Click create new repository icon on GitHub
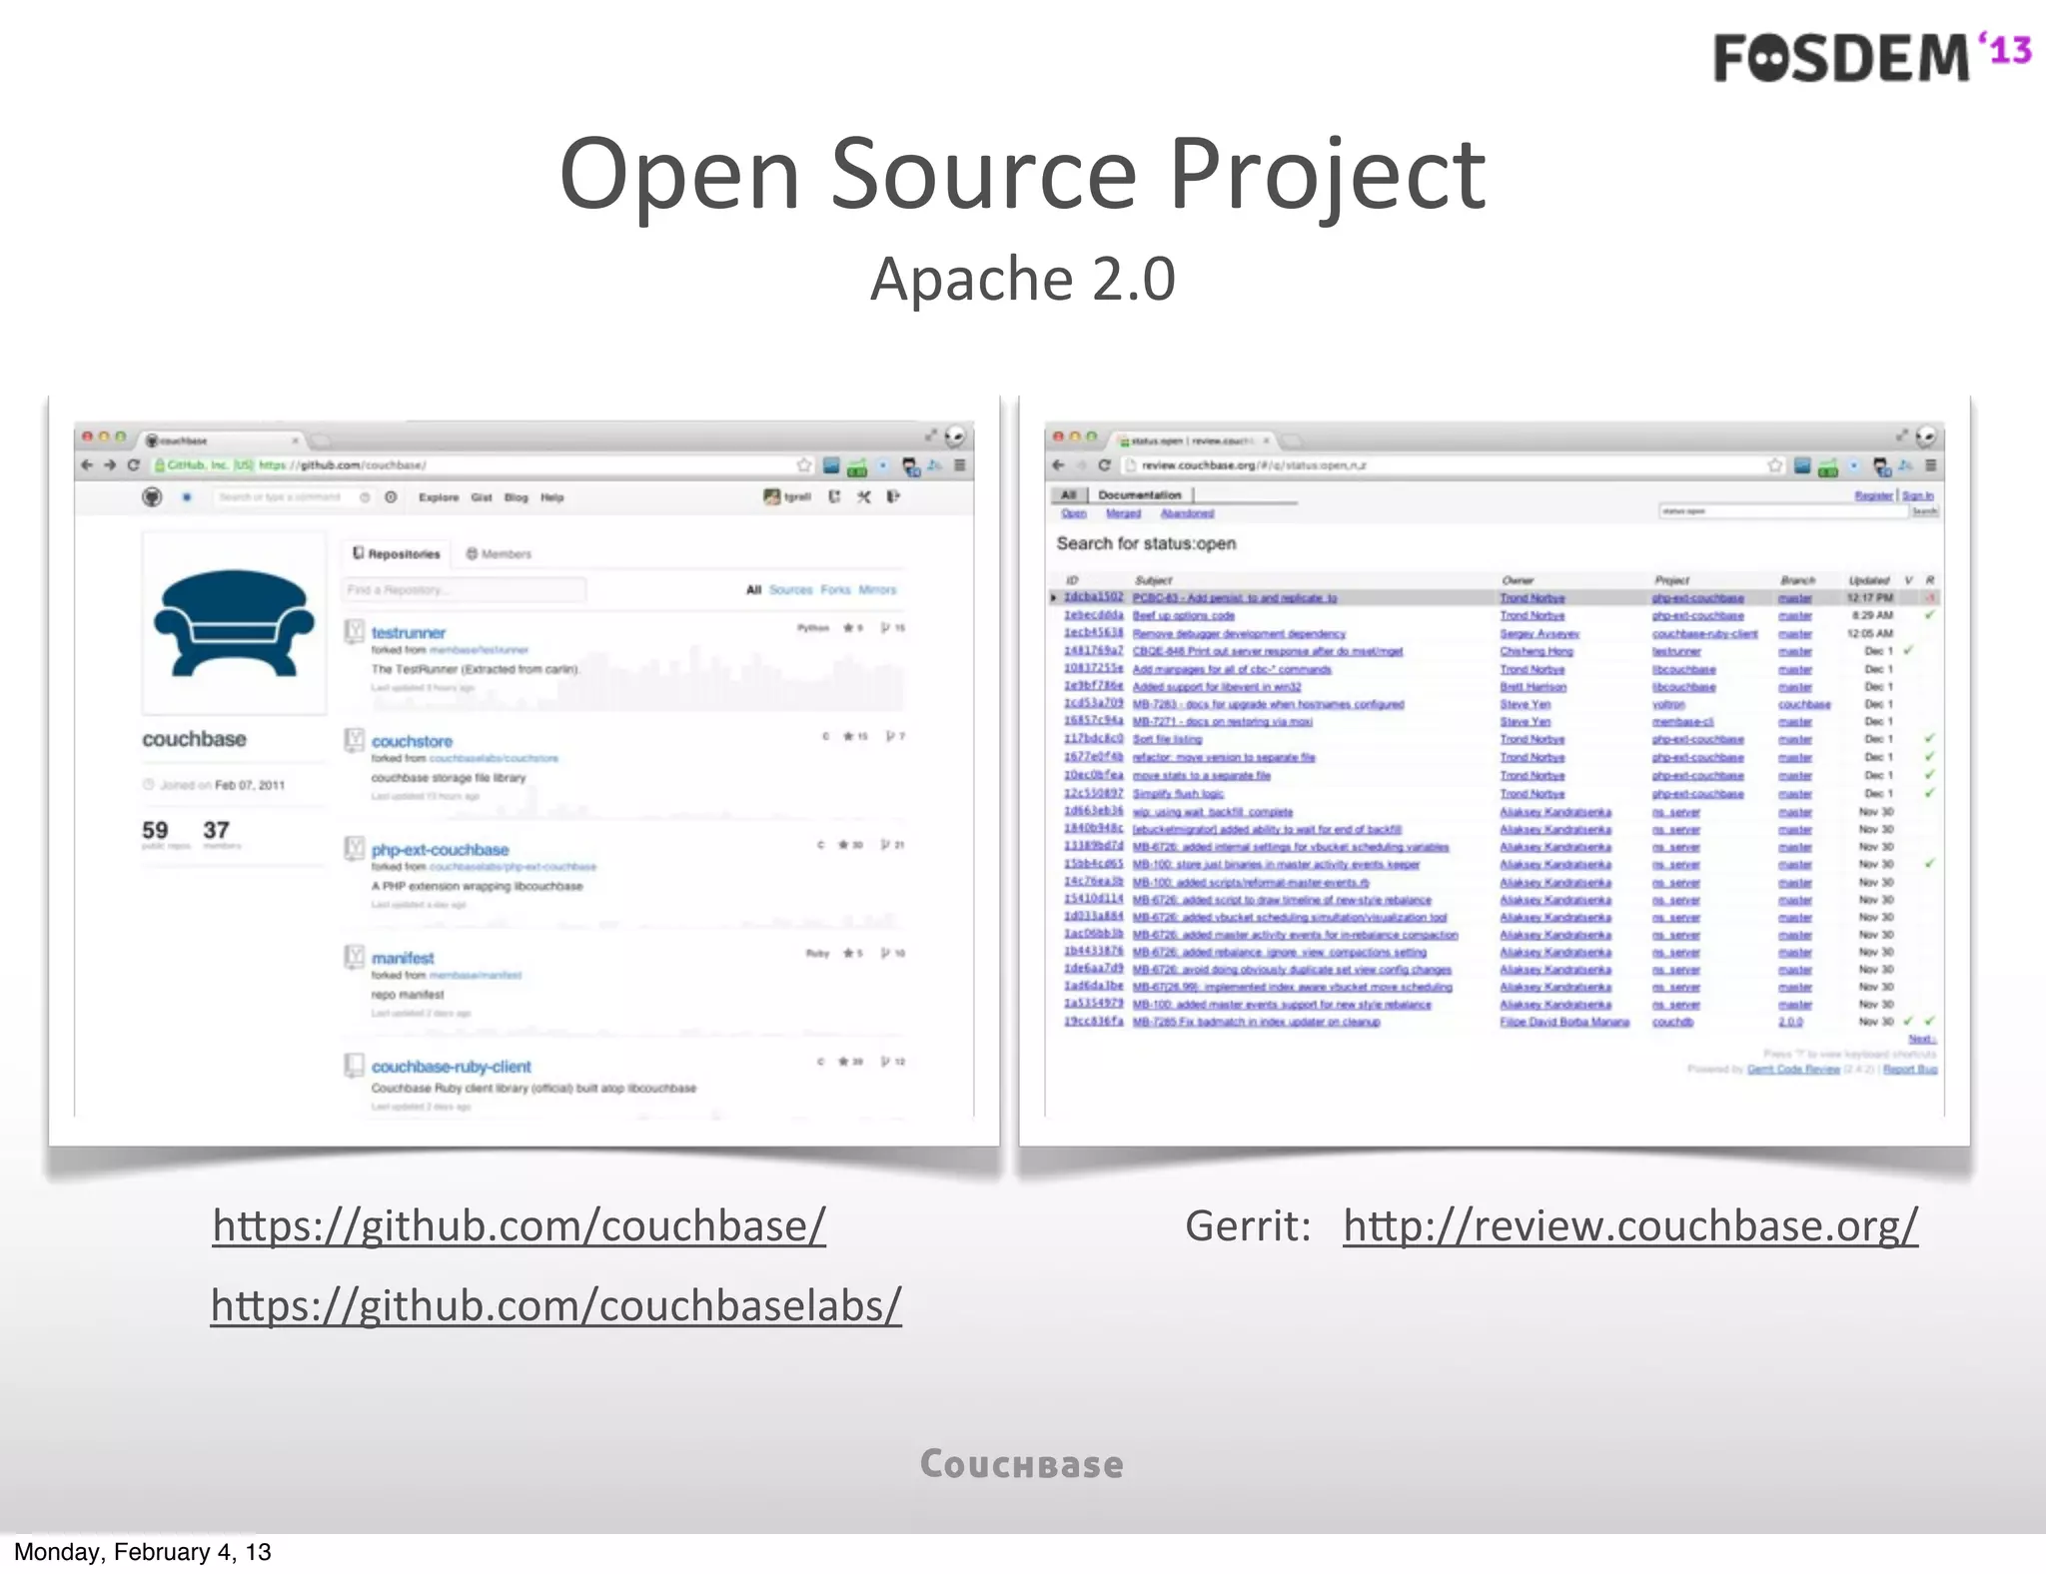Viewport: 2046px width, 1574px height. click(834, 496)
